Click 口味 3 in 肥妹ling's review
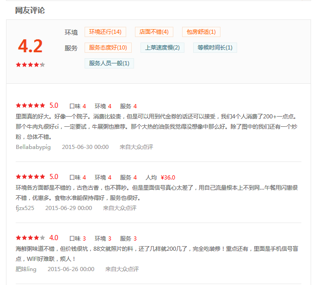Image resolution: width=318 pixels, height=285 pixels. click(x=78, y=238)
